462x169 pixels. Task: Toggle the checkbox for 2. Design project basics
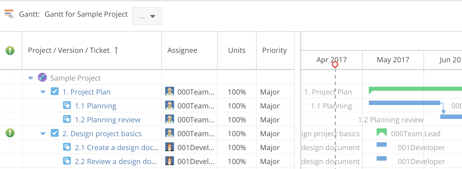[55, 133]
